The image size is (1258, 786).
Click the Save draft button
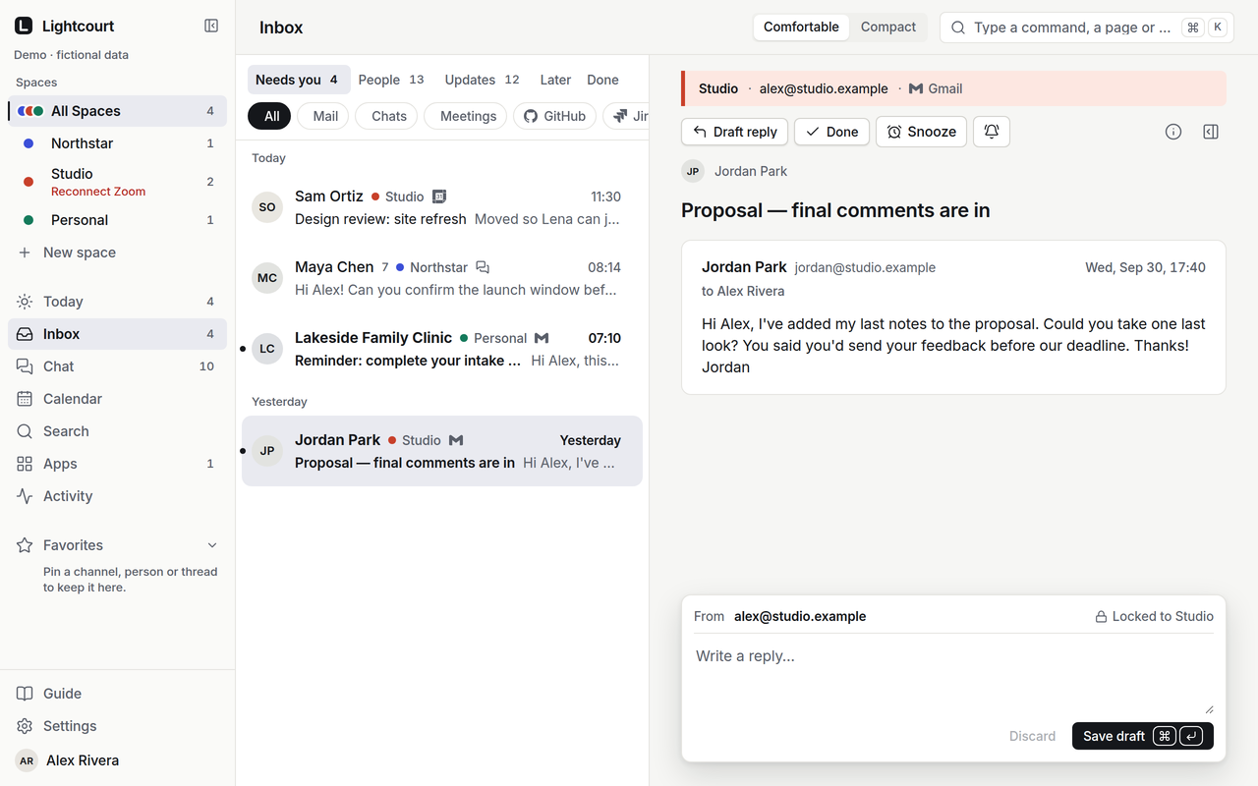click(x=1143, y=736)
